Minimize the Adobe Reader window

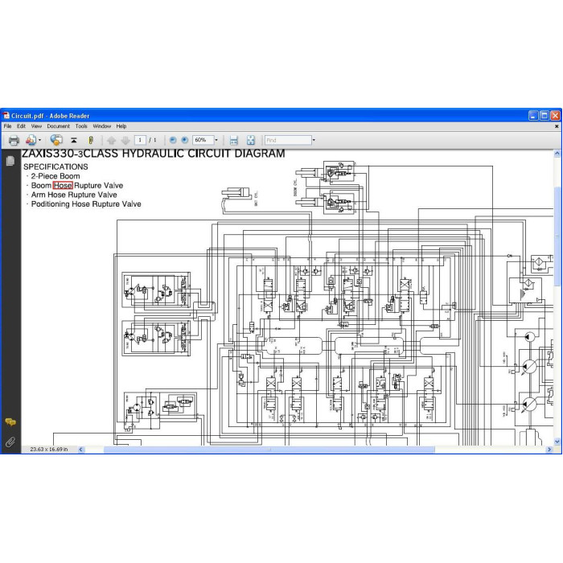533,116
